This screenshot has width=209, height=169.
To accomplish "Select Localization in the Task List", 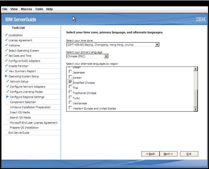I will [15, 35].
